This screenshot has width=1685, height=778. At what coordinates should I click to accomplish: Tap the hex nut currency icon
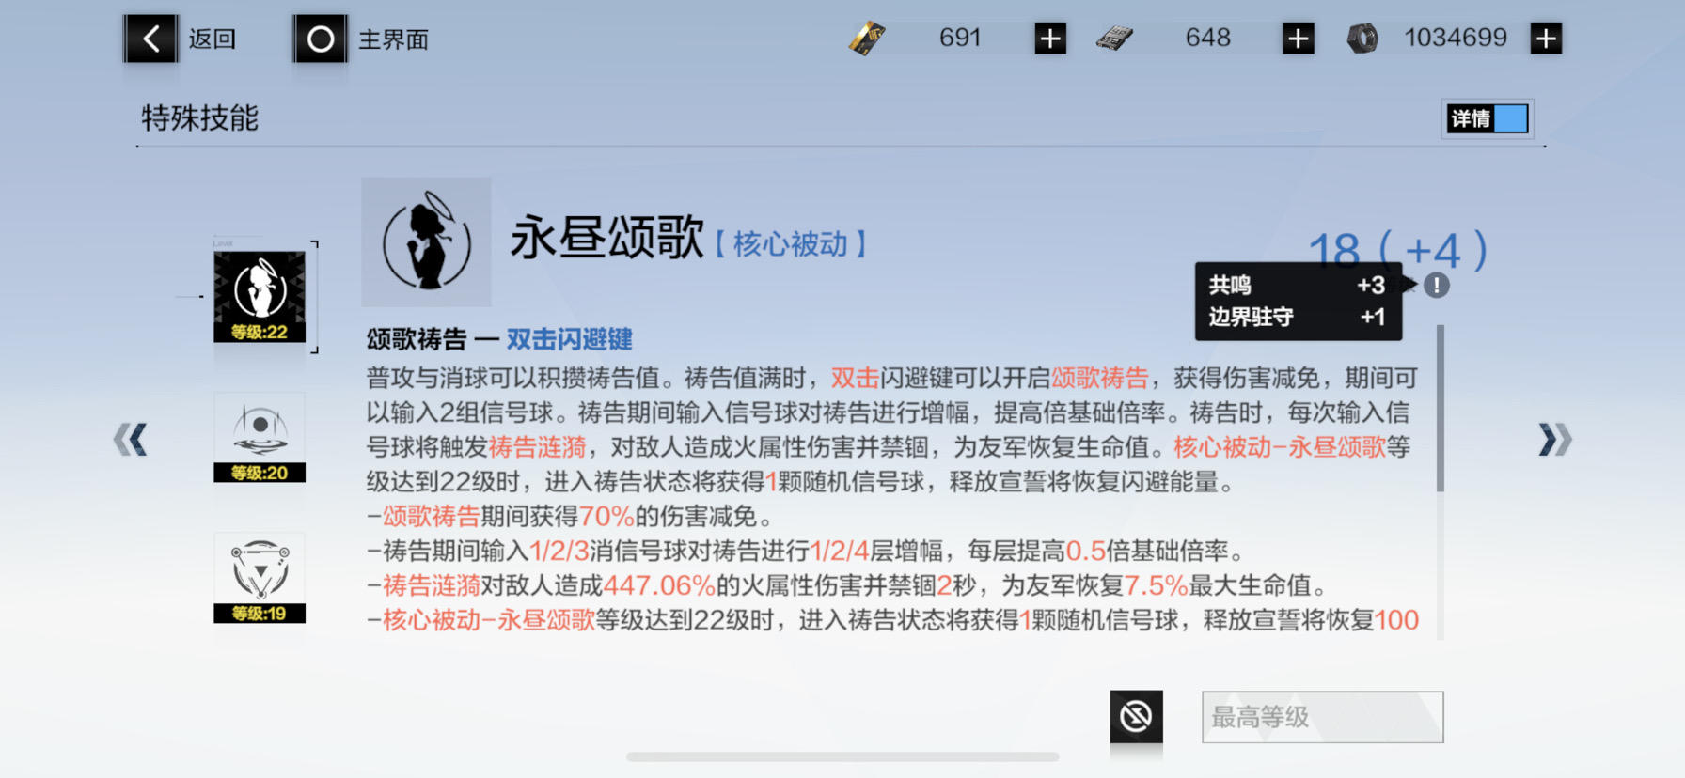[x=1362, y=39]
